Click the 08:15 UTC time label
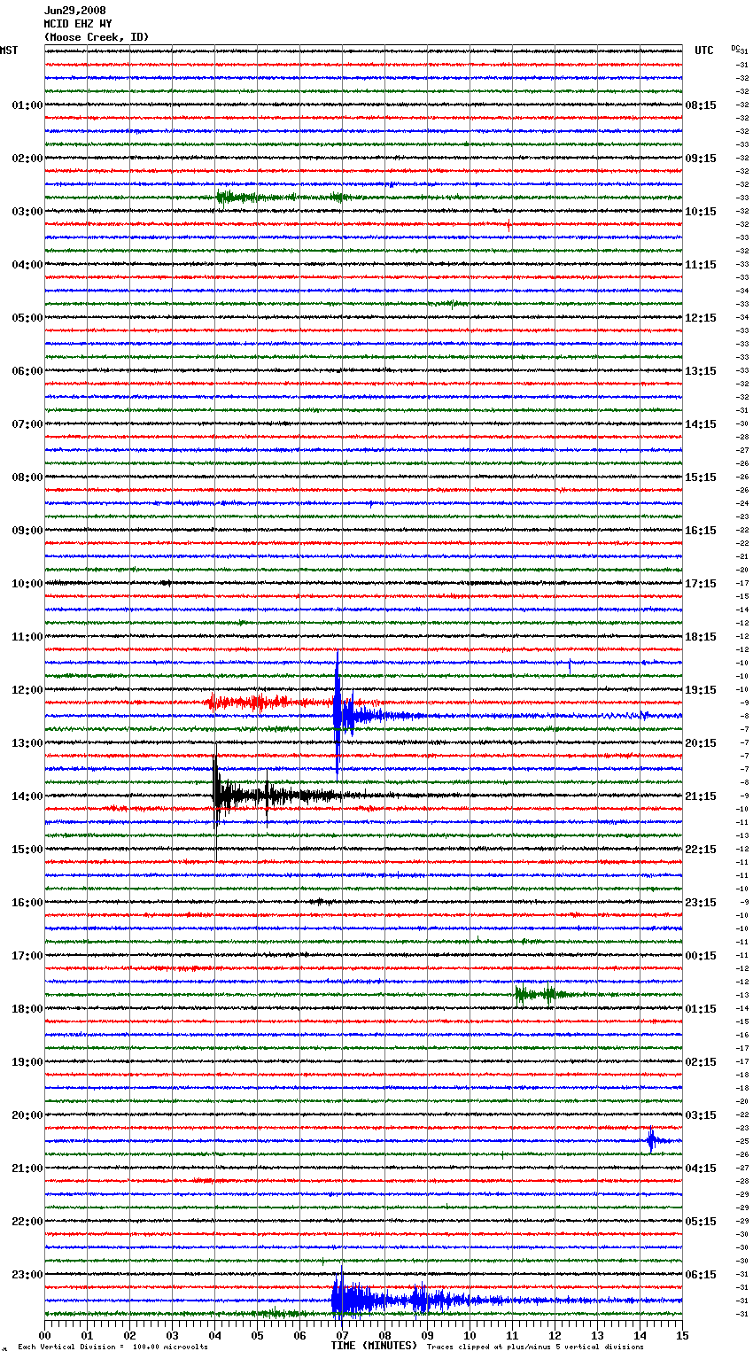The image size is (753, 1359). tap(701, 105)
